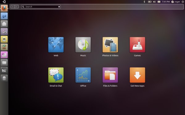185x115 pixels.
Task: Open the roger user menu
Action: point(176,2)
